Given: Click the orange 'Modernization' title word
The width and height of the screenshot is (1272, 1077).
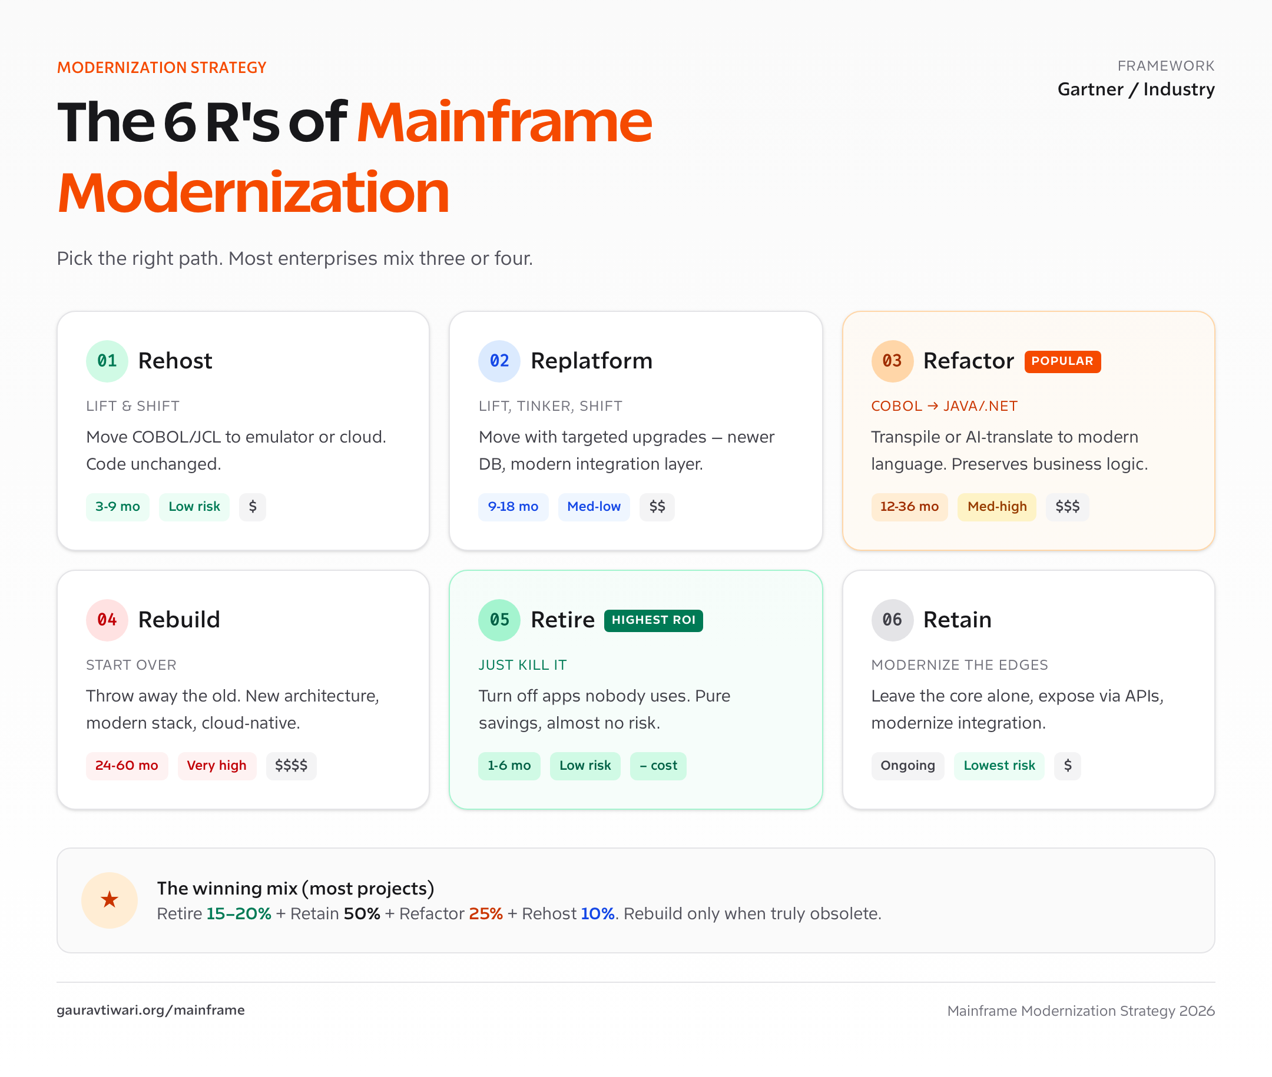Looking at the screenshot, I should coord(254,192).
